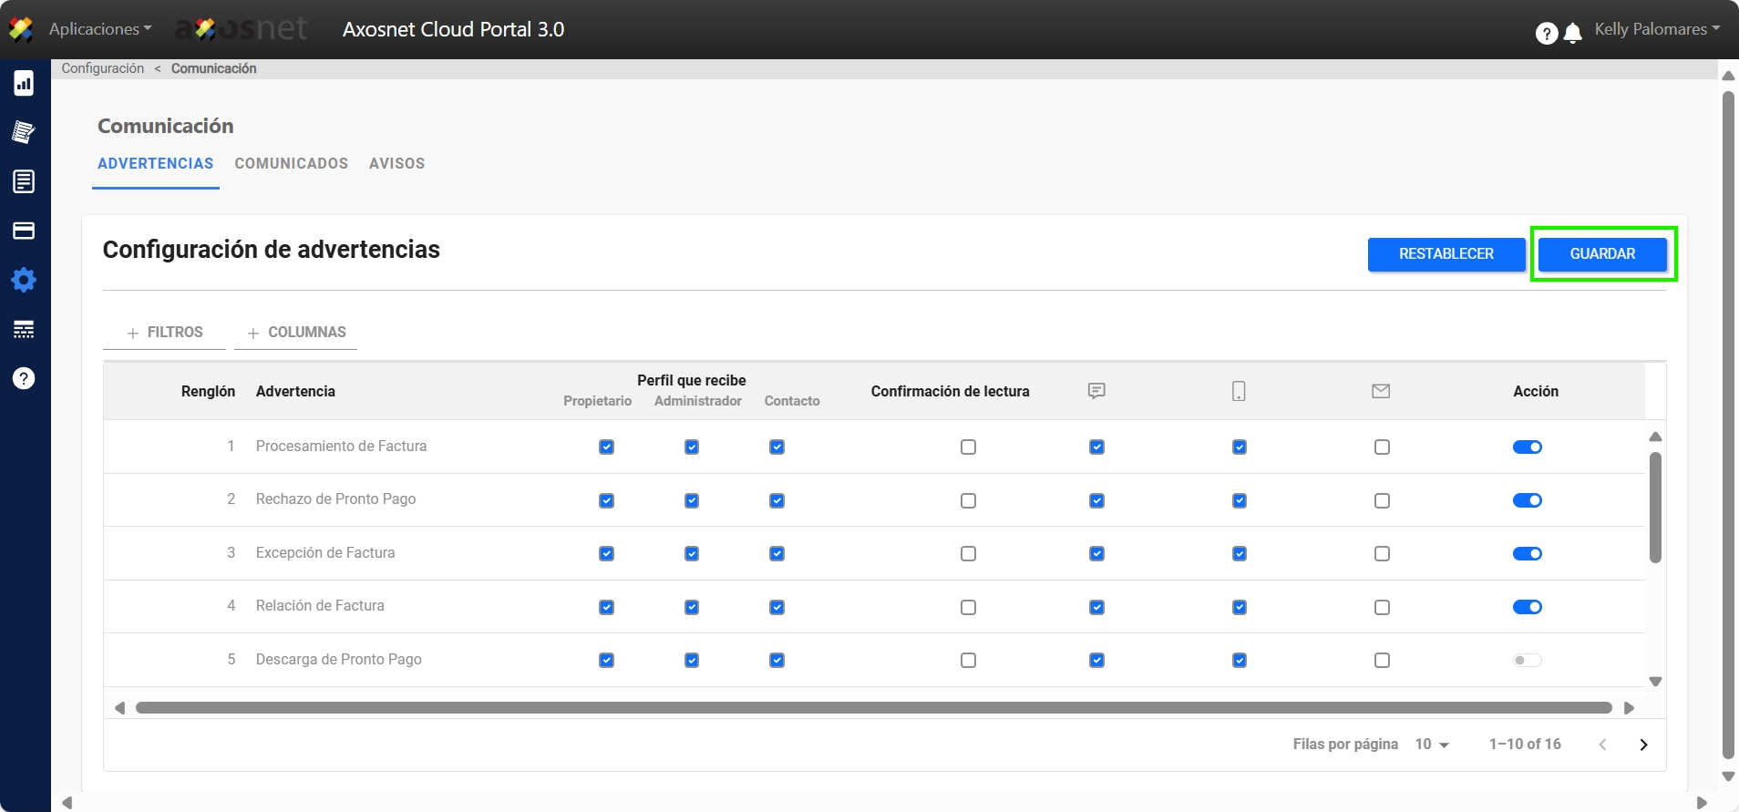Image resolution: width=1739 pixels, height=812 pixels.
Task: Switch to the COMUNICADOS tab
Action: pos(291,164)
